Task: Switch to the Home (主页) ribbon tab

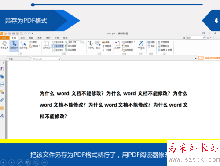Action: coord(14,38)
